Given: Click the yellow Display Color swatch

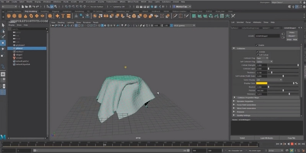Looking at the screenshot, I should coord(262,83).
